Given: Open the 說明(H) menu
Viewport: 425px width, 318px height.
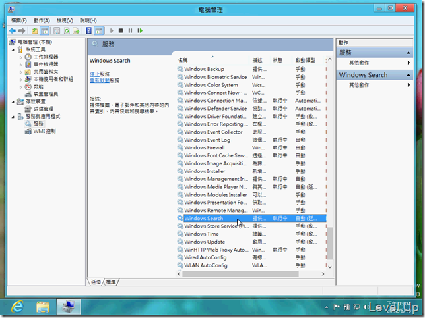Looking at the screenshot, I should 88,20.
